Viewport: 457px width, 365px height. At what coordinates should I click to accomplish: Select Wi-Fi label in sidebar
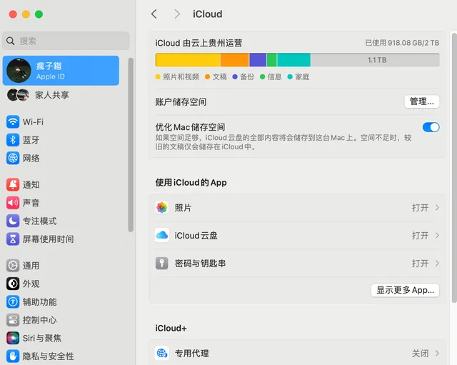coord(33,122)
